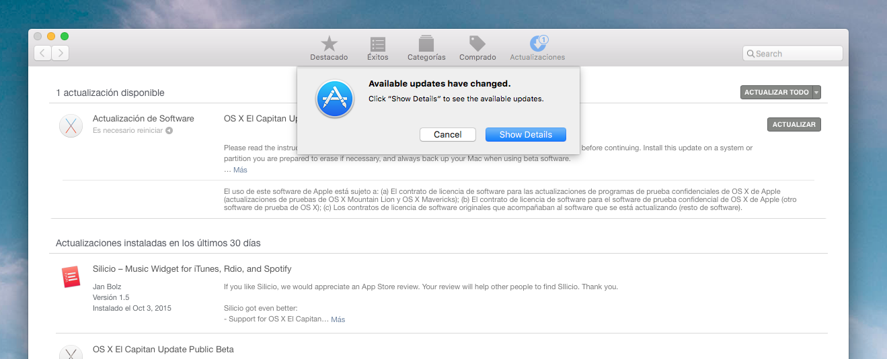Click 'Es necesario reiniciar' text
Viewport: 887px width, 359px height.
pyautogui.click(x=128, y=130)
